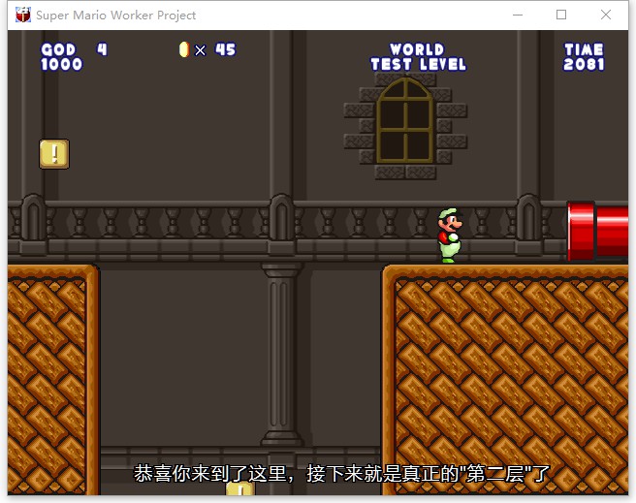The image size is (636, 503).
Task: Click the score value 1000
Action: click(x=62, y=64)
